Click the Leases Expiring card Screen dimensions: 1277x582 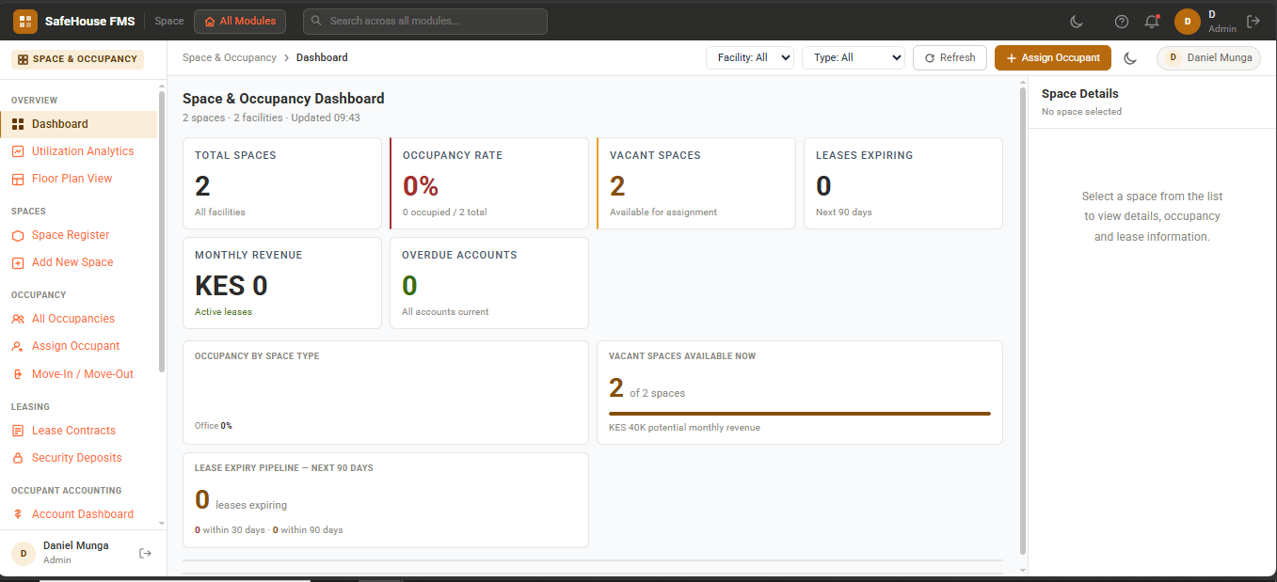(x=903, y=183)
